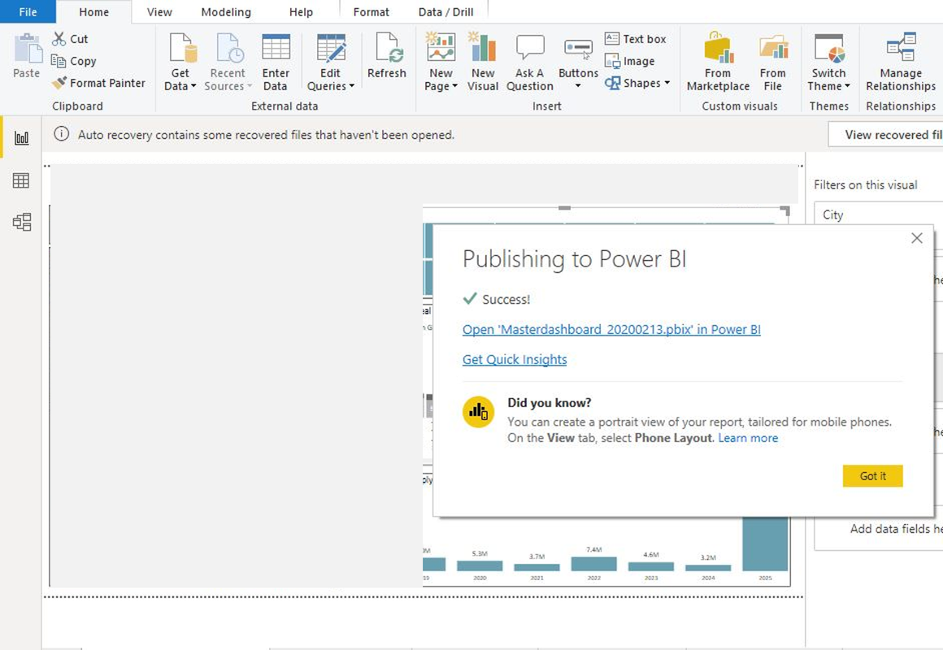
Task: Refresh the data
Action: coord(387,56)
